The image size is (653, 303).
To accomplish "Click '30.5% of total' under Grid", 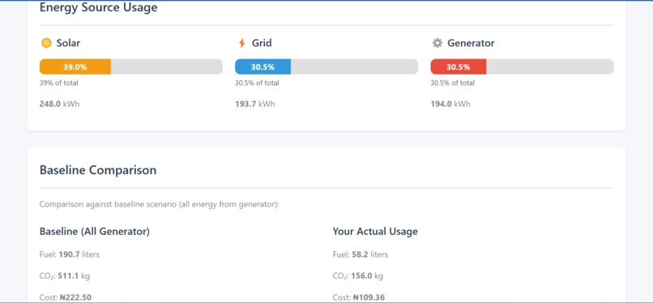I will pos(257,83).
